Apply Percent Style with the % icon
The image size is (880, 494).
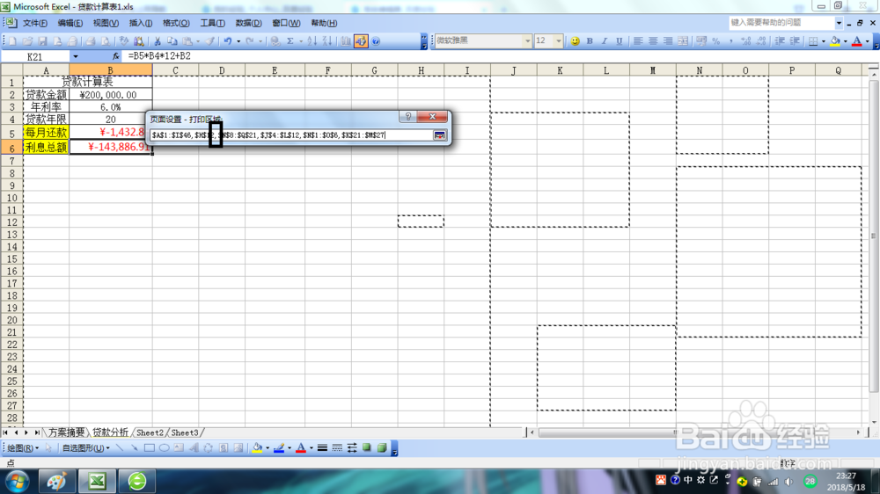pos(716,41)
